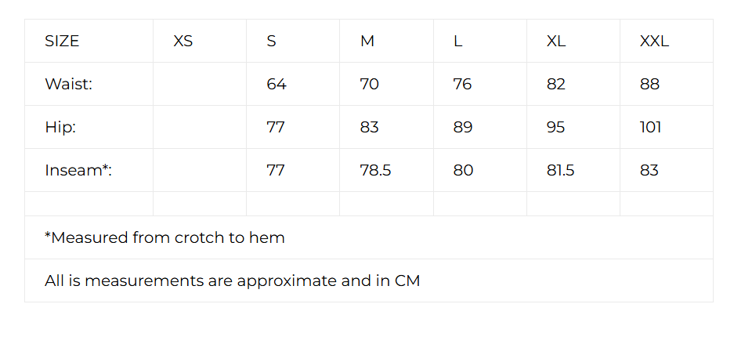Viewport: 734px width, 362px height.
Task: Click inseam value 81.5 for XL
Action: (x=560, y=170)
